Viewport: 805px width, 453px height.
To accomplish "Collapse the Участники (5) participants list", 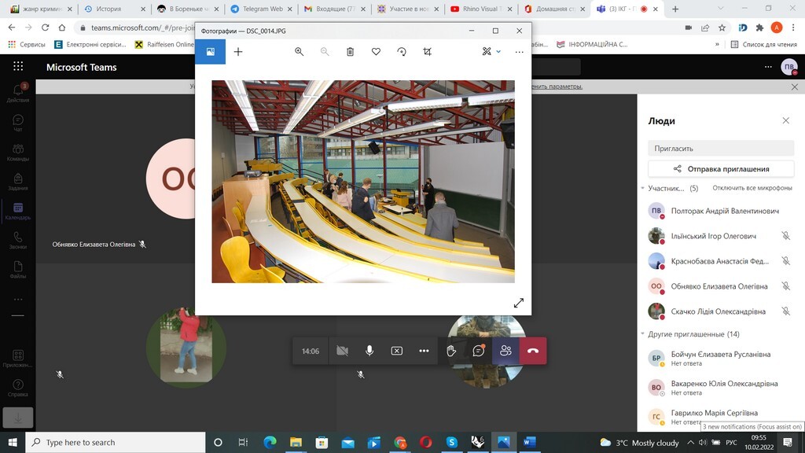I will click(x=642, y=189).
